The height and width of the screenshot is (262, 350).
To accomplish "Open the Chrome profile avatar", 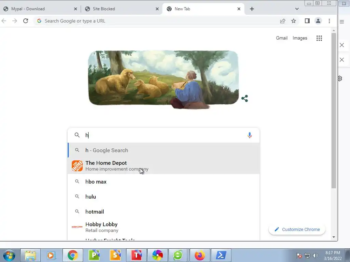I will (318, 21).
